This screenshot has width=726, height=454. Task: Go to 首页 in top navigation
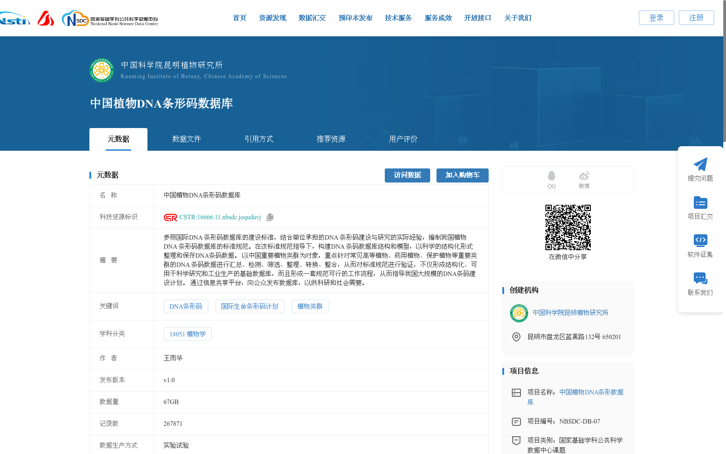point(240,18)
